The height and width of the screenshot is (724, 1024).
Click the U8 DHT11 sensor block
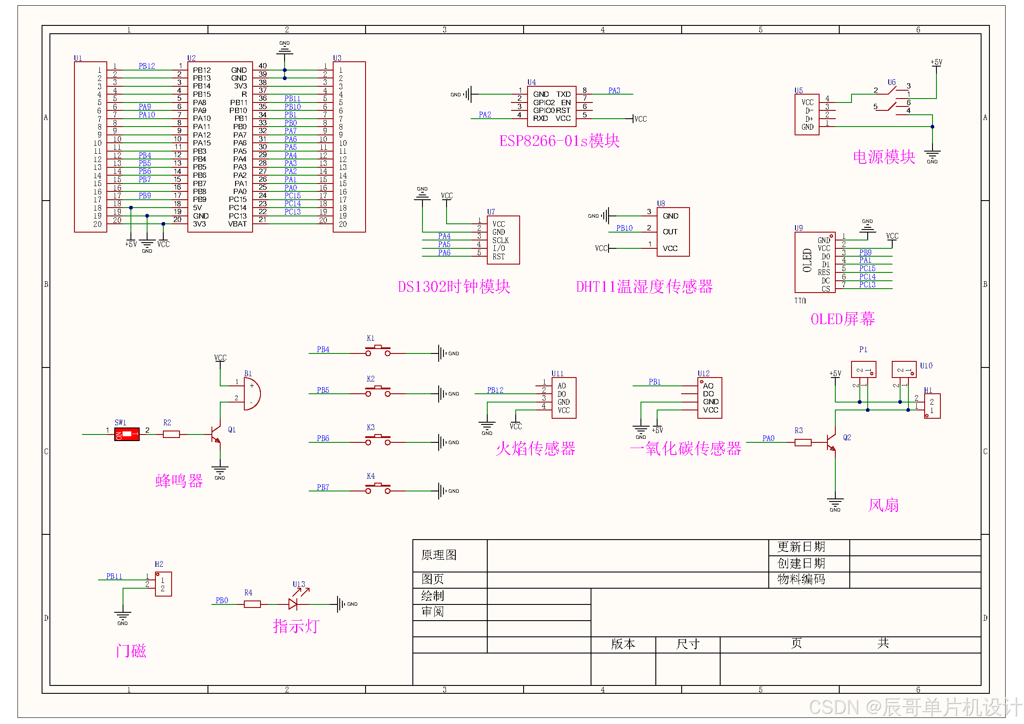click(672, 232)
